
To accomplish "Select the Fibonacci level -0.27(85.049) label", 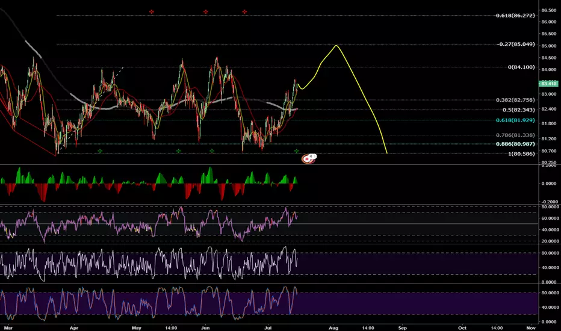I will click(x=516, y=44).
